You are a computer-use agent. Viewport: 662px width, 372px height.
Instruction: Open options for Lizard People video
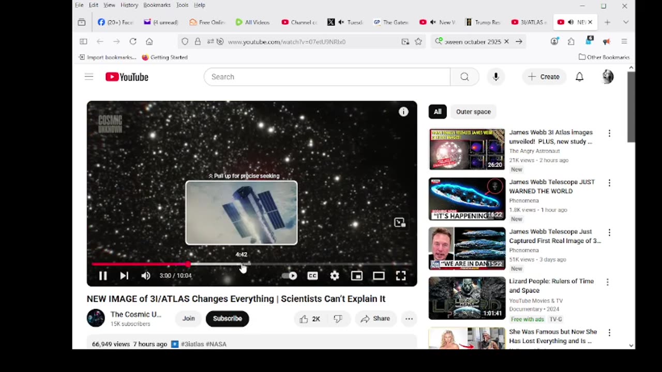(x=608, y=282)
